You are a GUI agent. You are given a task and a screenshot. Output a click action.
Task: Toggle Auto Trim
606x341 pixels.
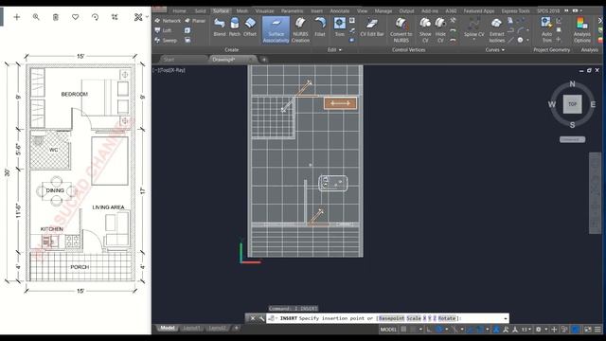(x=546, y=29)
